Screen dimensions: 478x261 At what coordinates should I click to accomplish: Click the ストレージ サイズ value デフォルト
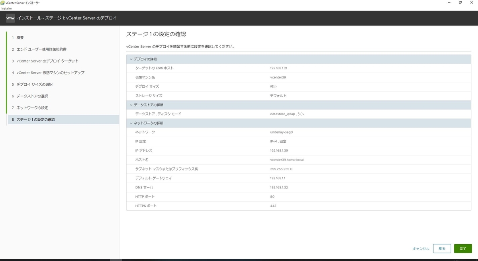pos(278,96)
